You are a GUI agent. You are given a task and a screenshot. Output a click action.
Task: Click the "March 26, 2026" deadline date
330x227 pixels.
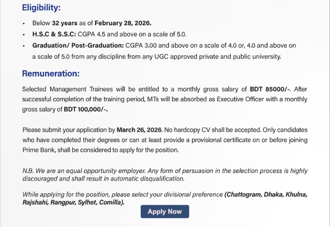tap(139, 129)
